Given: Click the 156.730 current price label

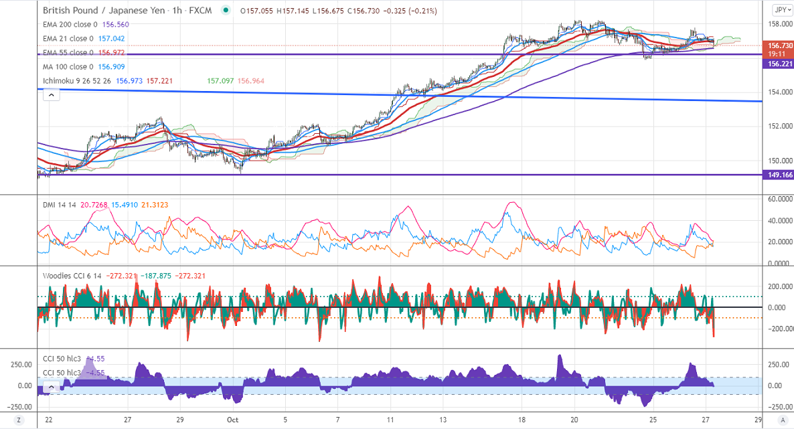Looking at the screenshot, I should click(x=781, y=46).
